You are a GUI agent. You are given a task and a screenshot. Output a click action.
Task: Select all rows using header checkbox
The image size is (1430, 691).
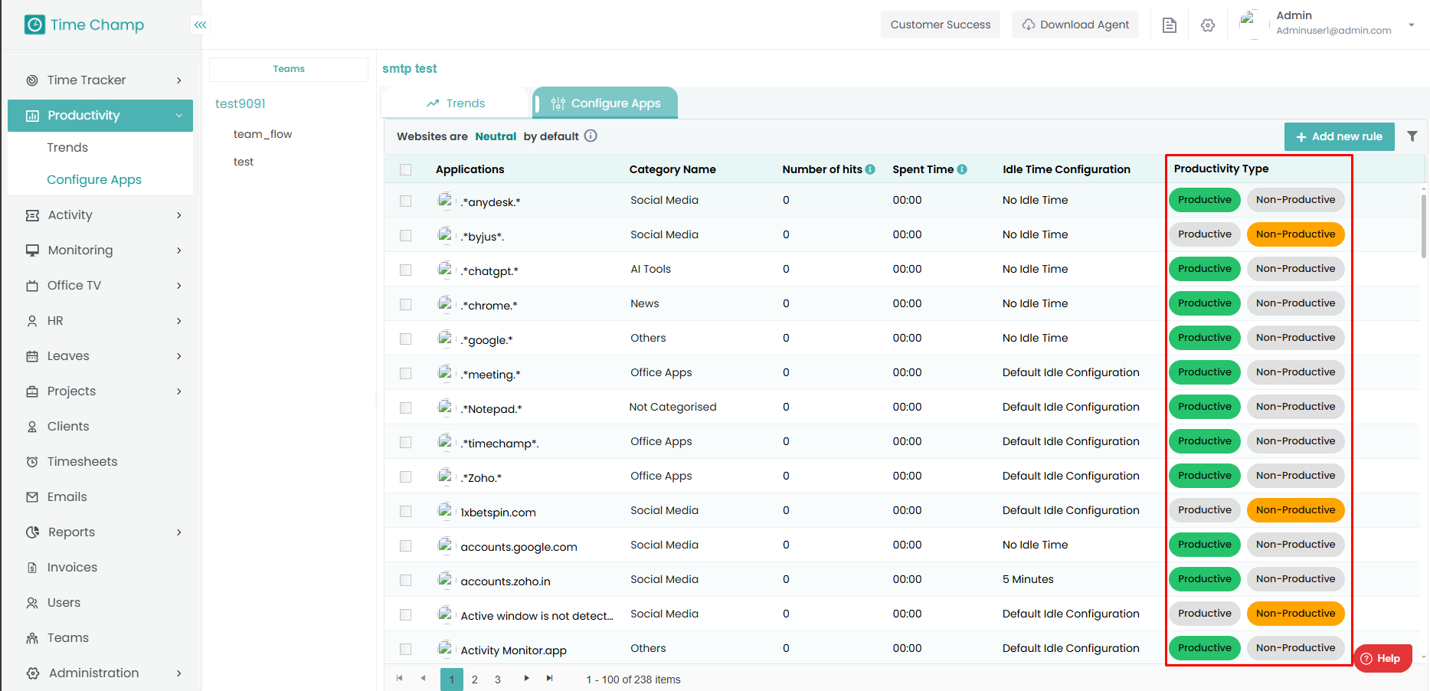click(405, 169)
